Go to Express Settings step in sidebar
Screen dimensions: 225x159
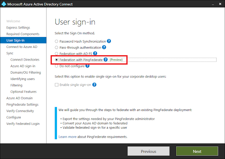pos(18,27)
